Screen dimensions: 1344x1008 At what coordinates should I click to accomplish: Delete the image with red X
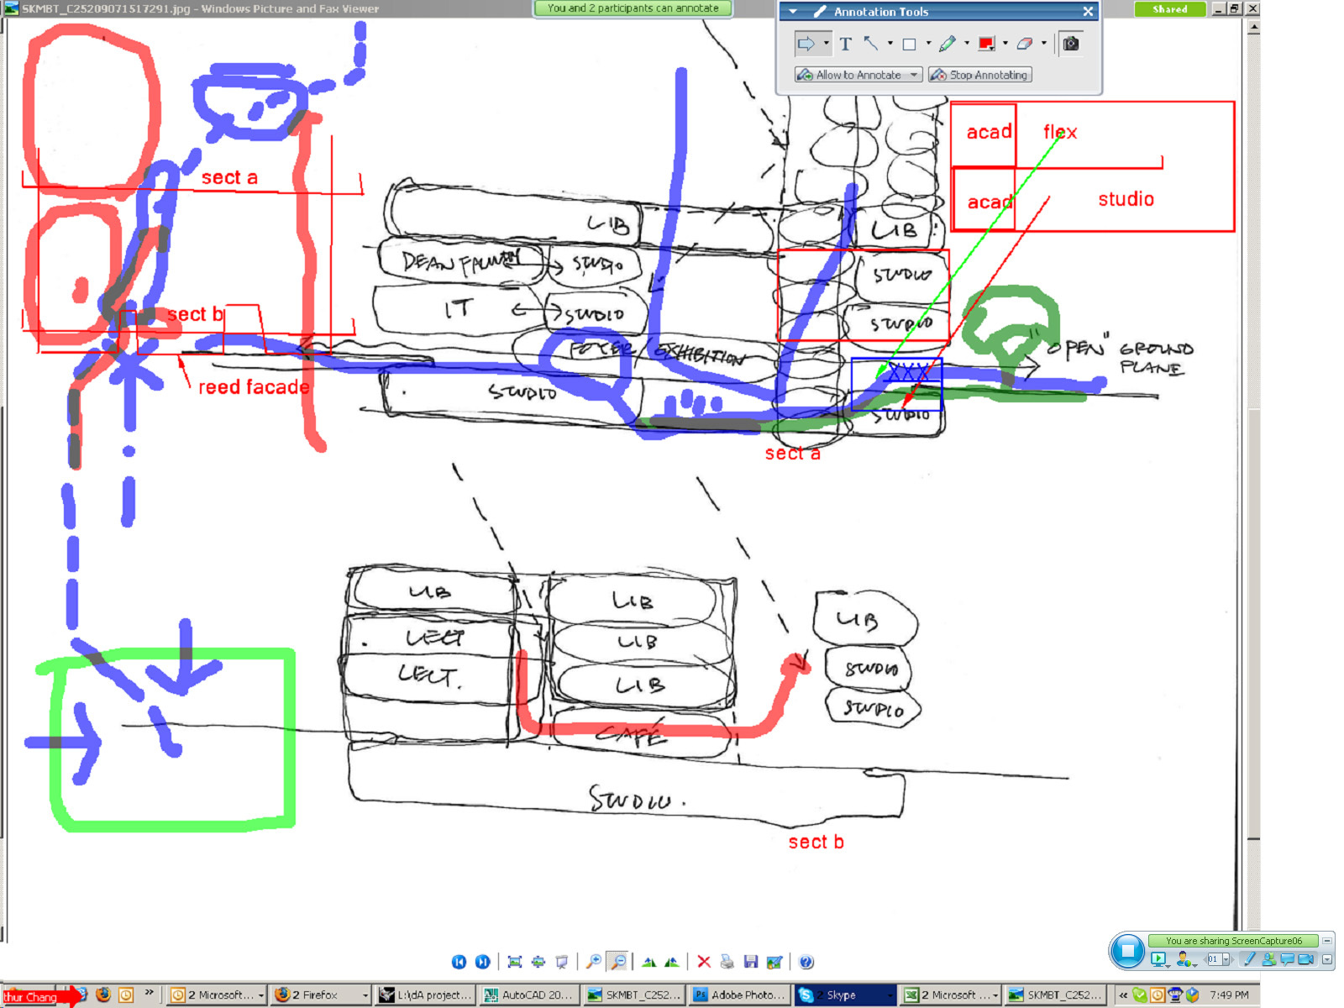[x=704, y=962]
